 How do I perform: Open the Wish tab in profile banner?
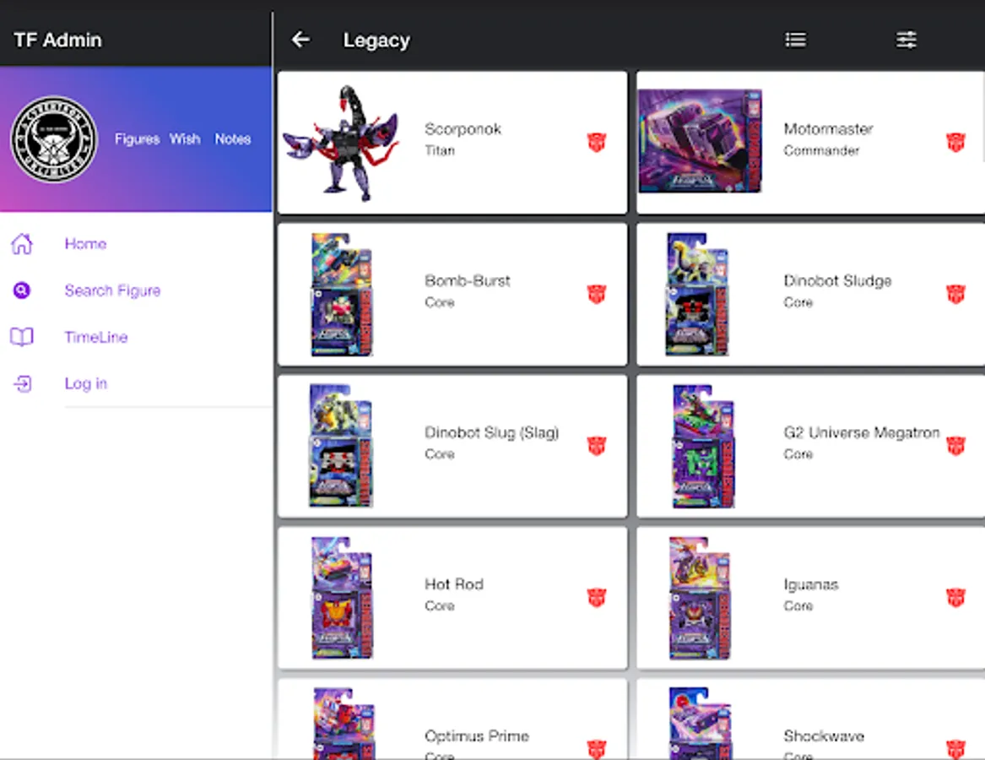click(x=185, y=139)
